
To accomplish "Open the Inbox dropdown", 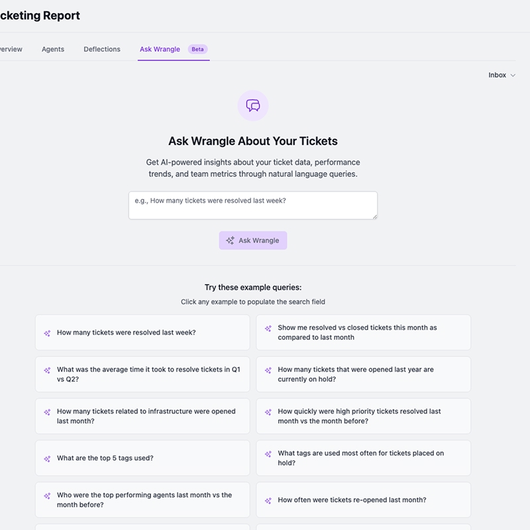I will [x=502, y=76].
